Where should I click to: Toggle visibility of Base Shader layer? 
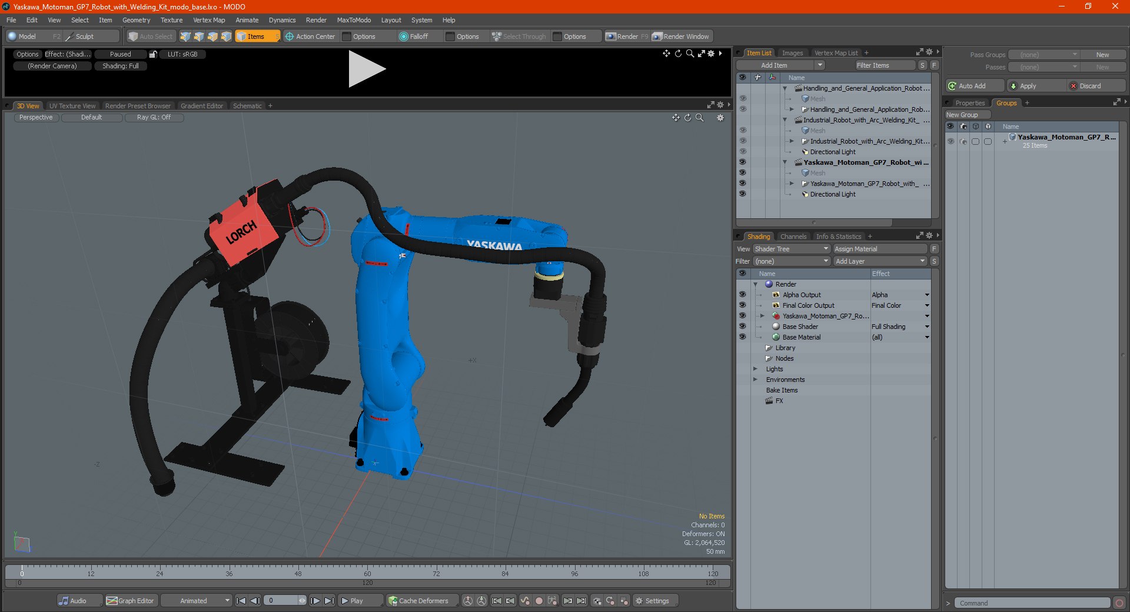click(x=742, y=326)
